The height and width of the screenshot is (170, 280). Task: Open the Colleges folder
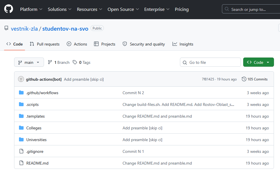click(34, 128)
